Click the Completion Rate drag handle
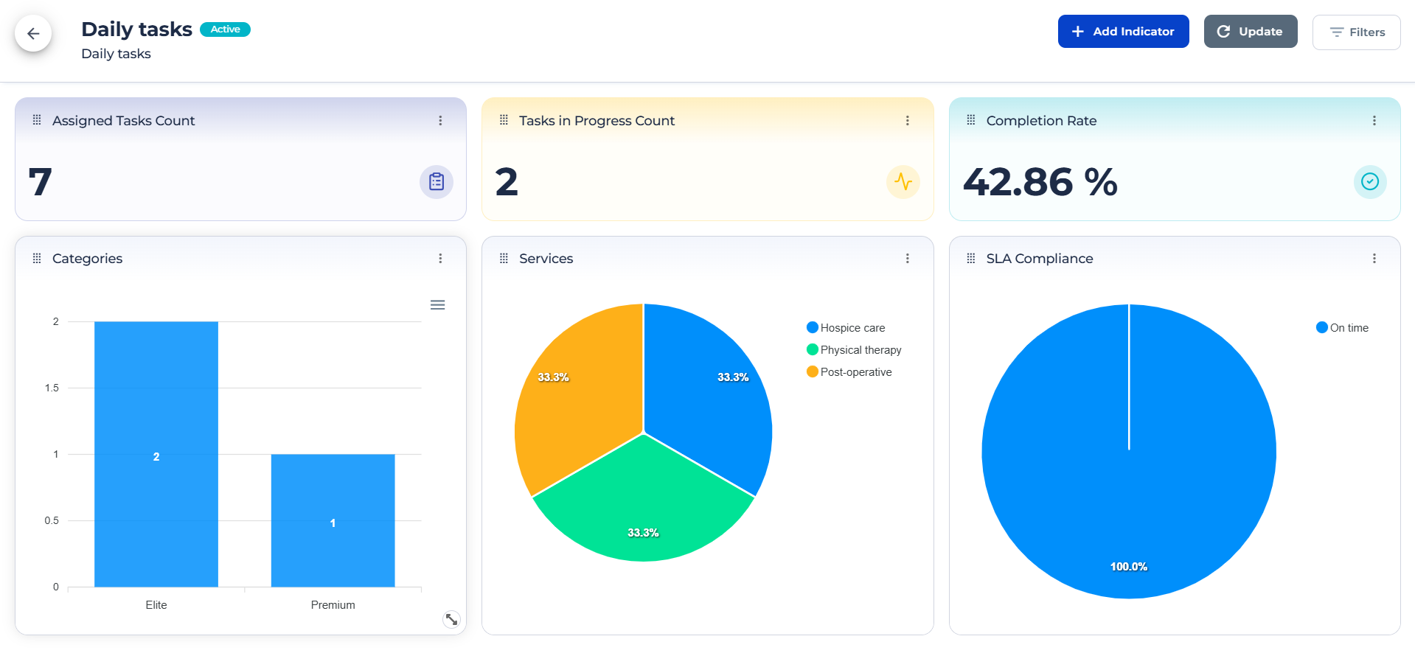1415x653 pixels. click(x=970, y=120)
